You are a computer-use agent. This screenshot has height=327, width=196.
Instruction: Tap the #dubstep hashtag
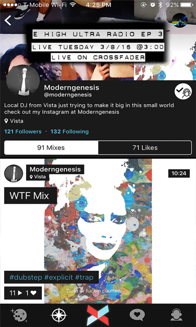tap(26, 278)
